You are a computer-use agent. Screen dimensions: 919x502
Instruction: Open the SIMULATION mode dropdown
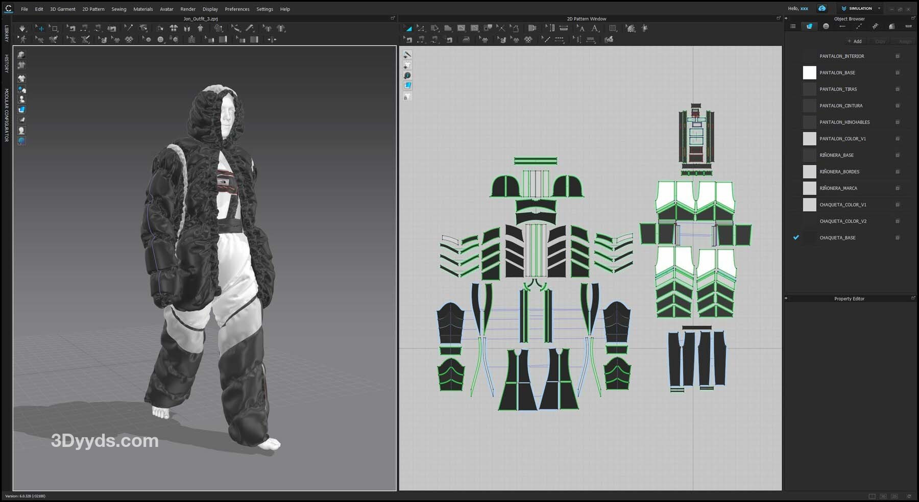click(x=879, y=9)
